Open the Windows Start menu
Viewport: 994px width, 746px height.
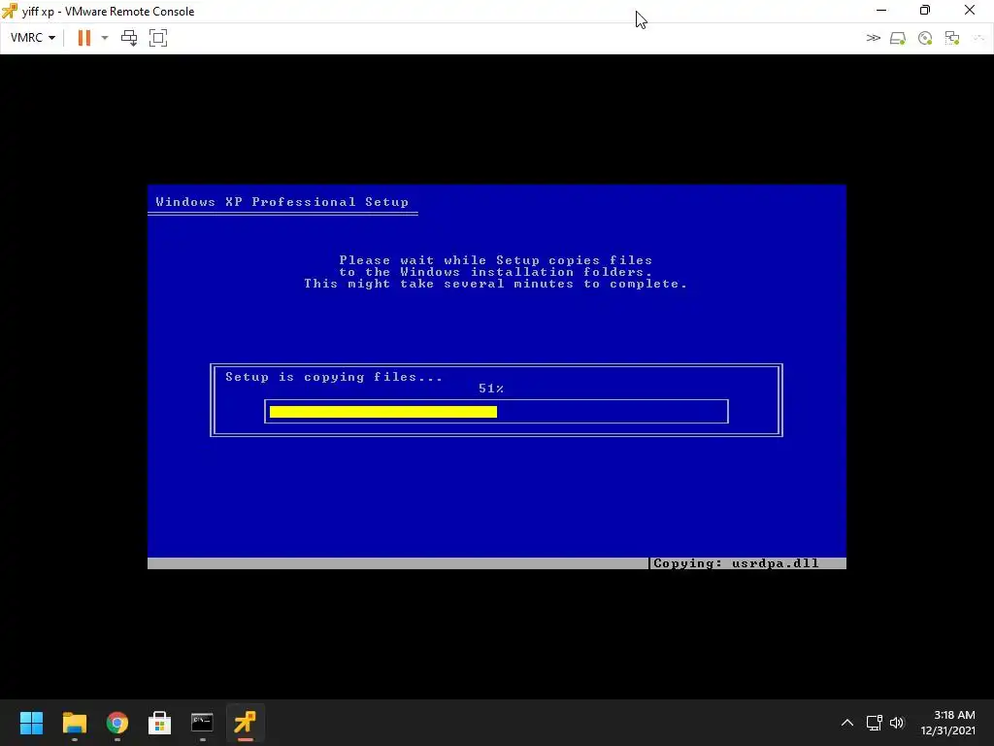click(31, 723)
